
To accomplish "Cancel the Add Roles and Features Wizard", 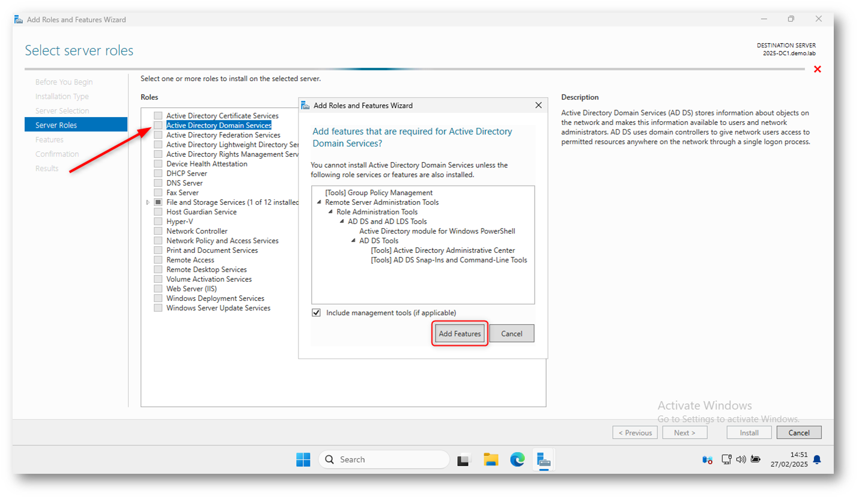I will (799, 432).
